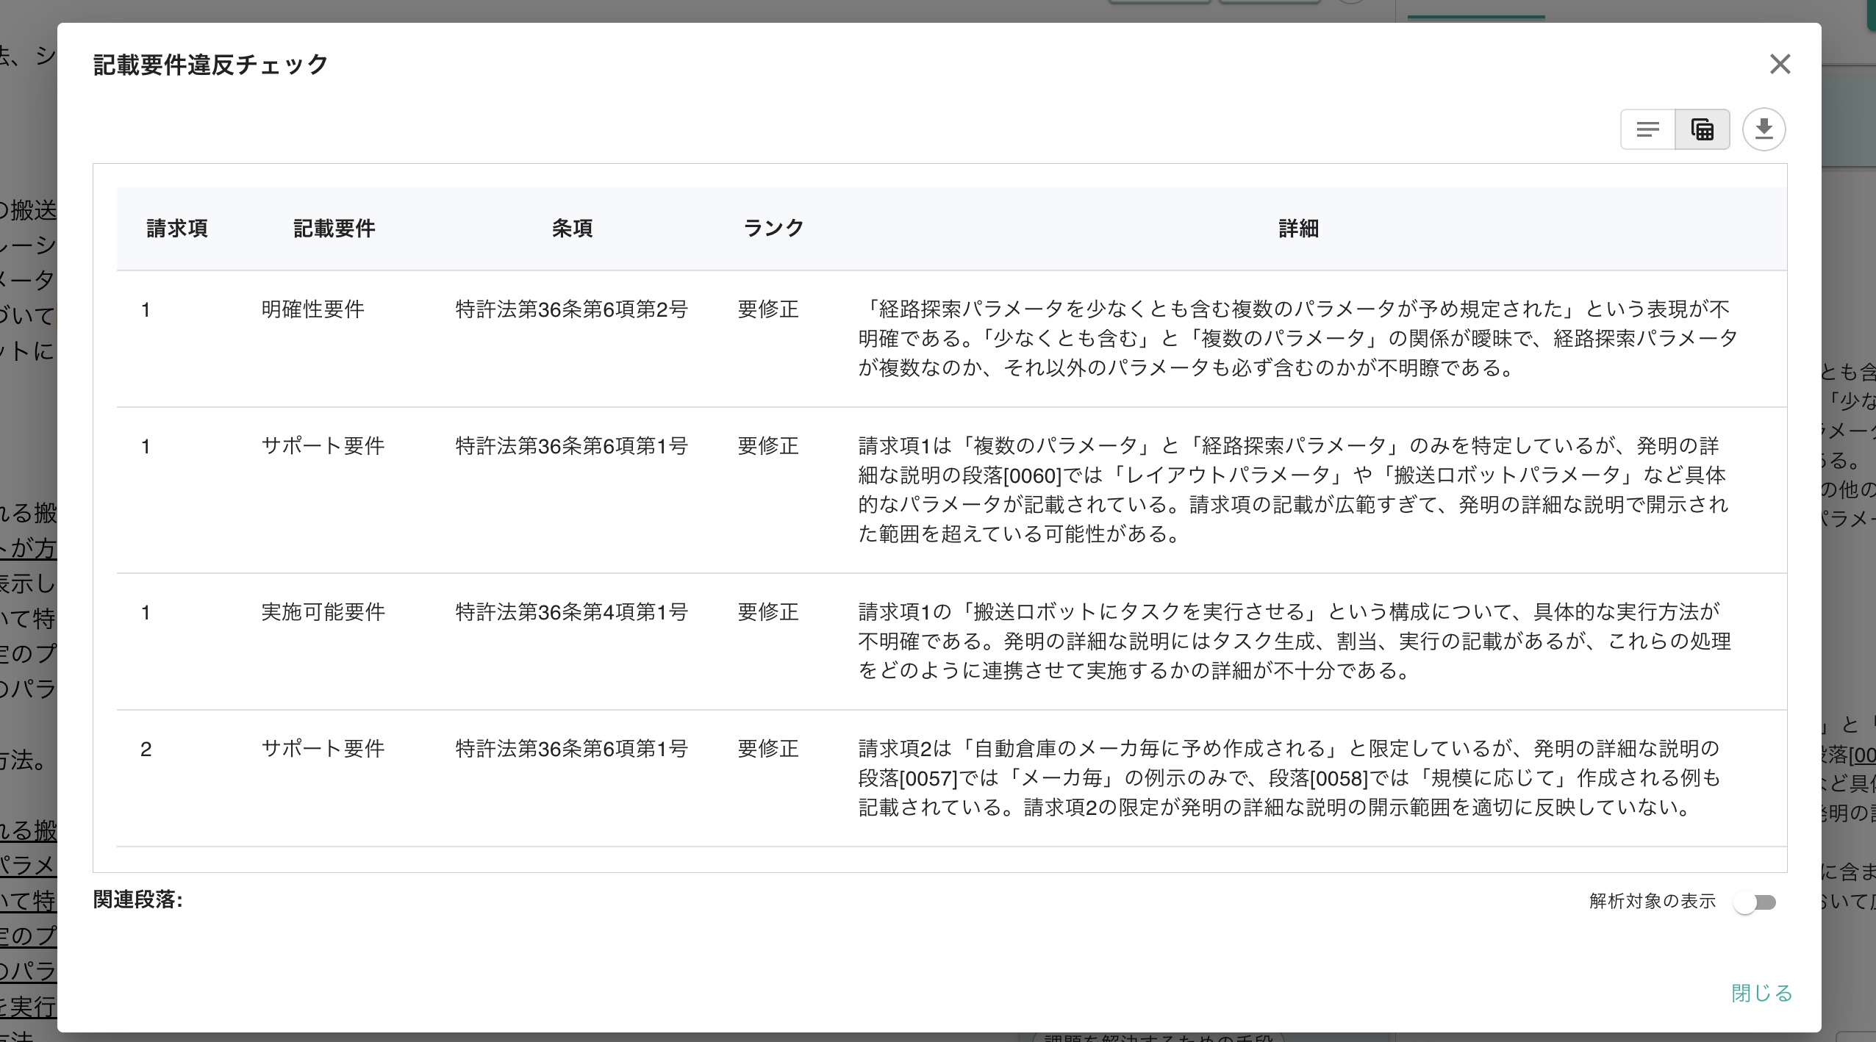Open detail text mentioning 段落[0060]
Screen dimensions: 1876x1042
tap(1294, 490)
